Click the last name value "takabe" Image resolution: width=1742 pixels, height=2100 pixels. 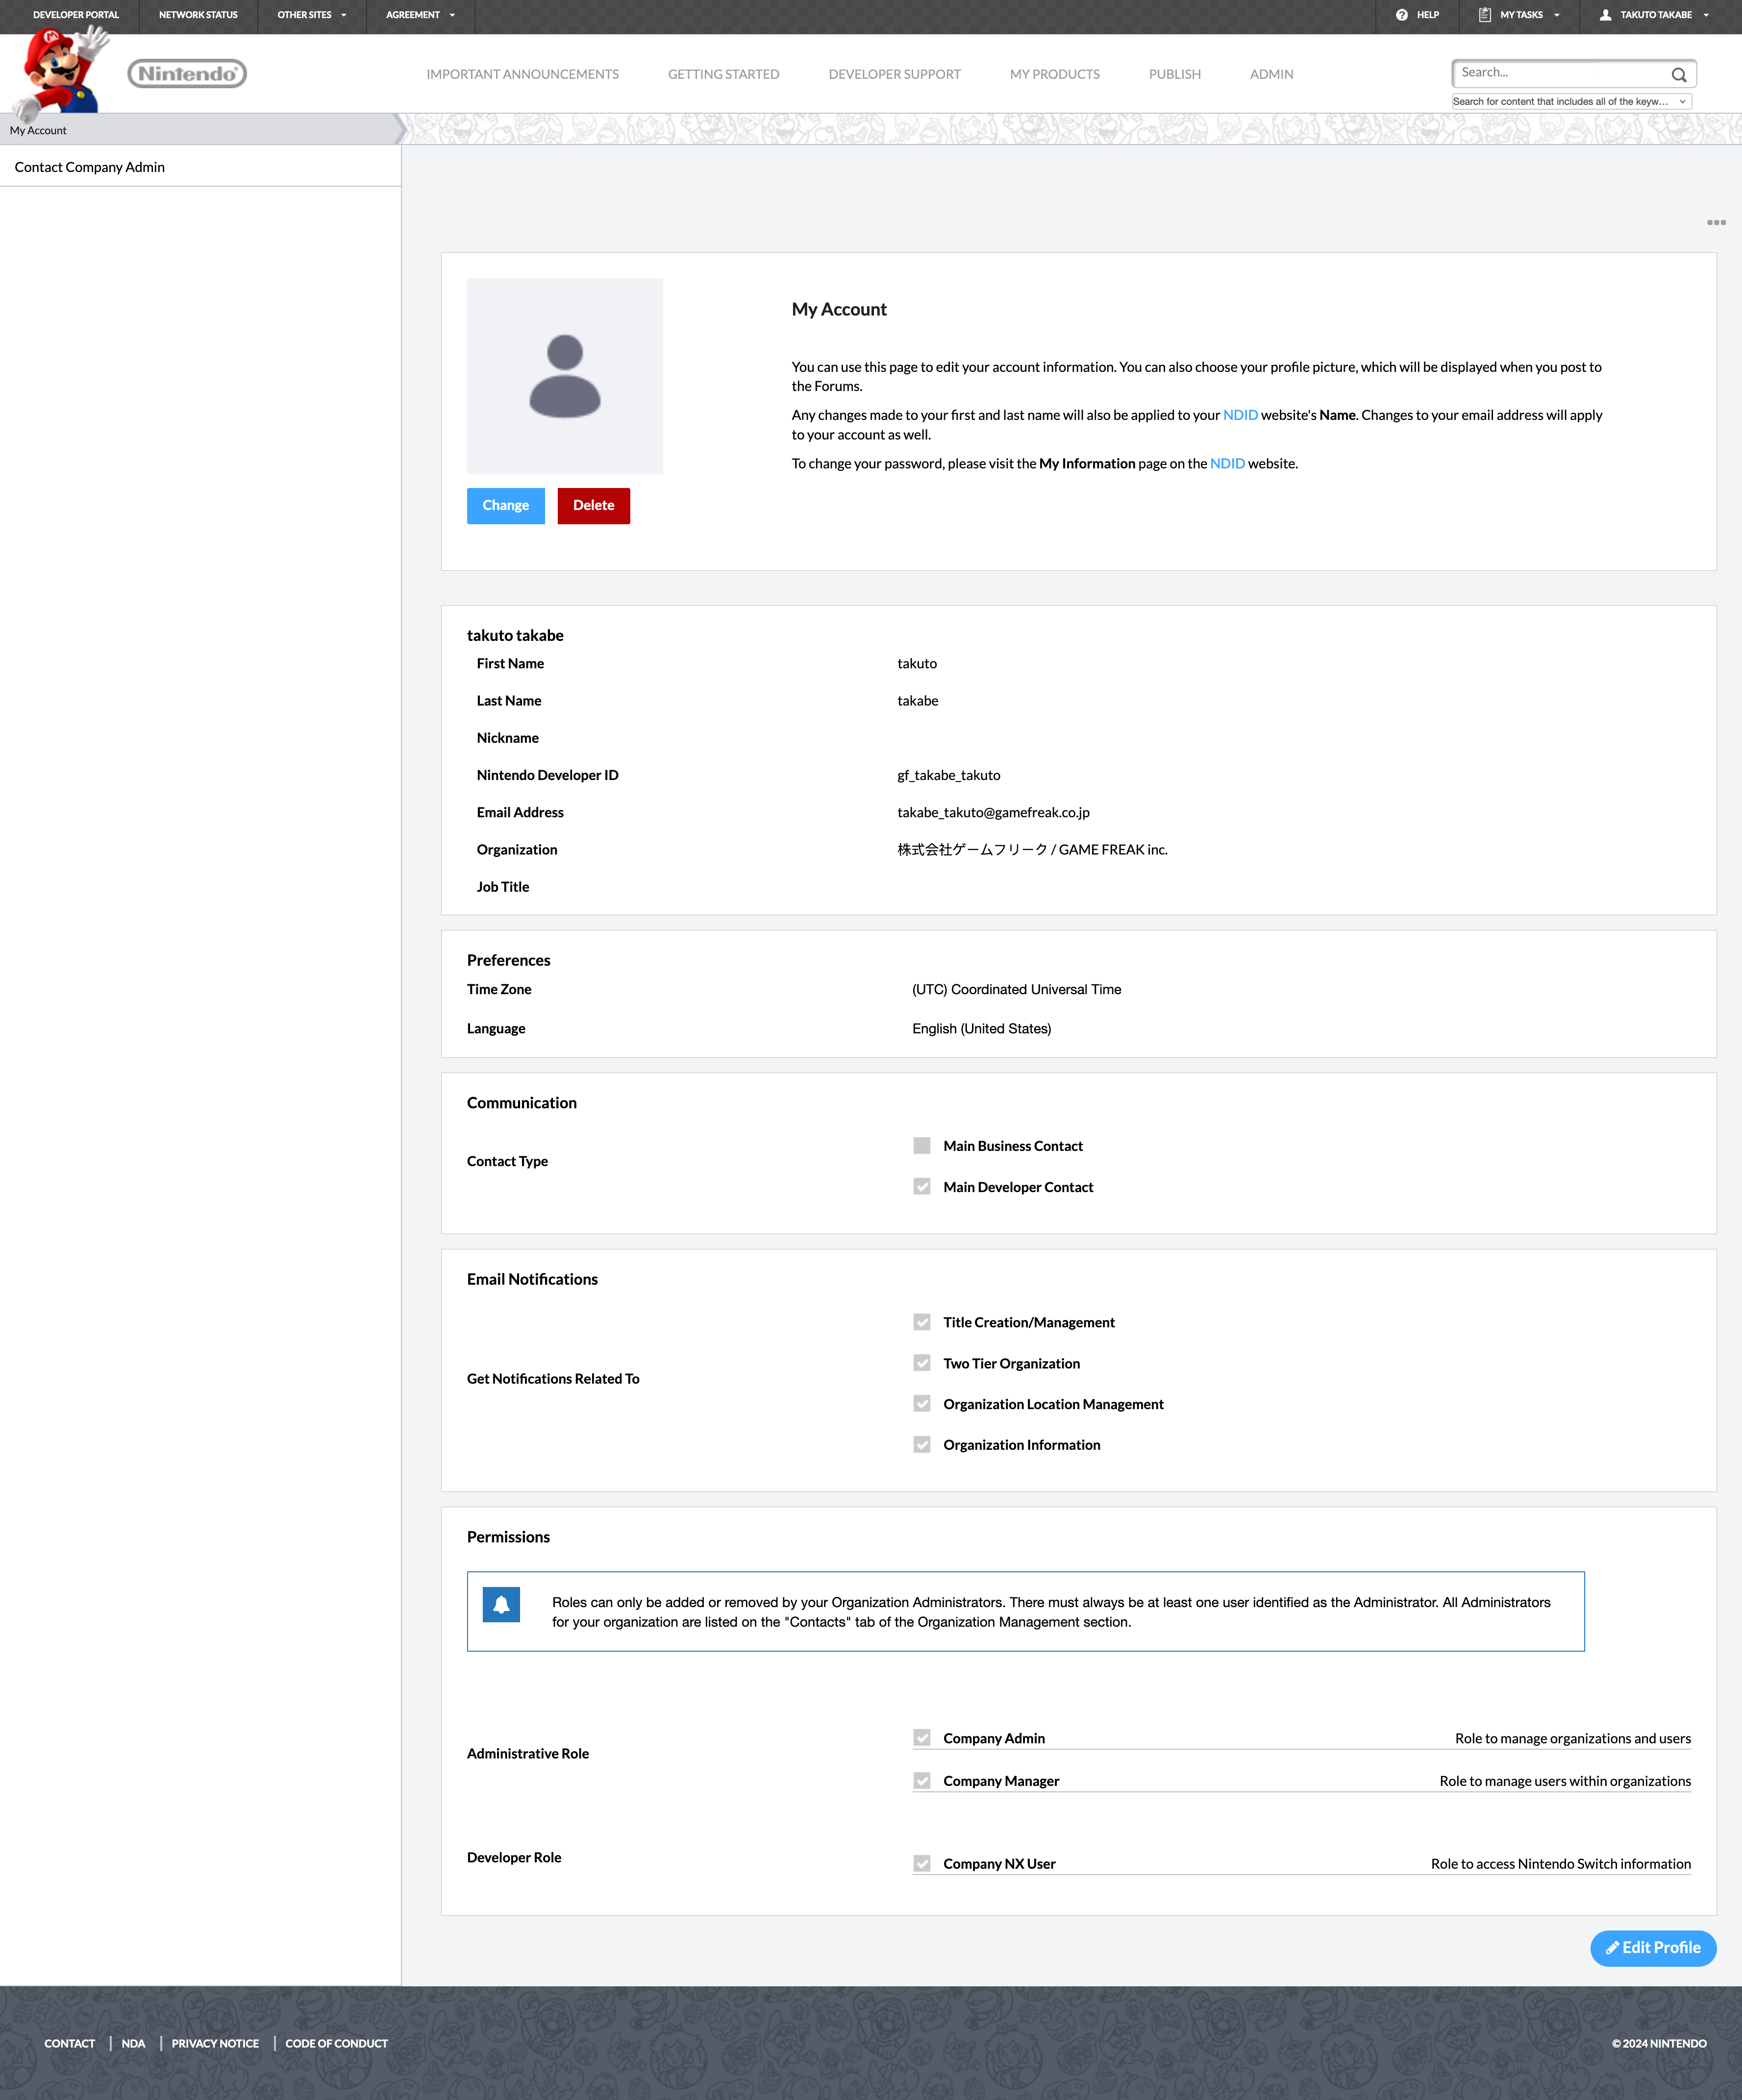click(918, 701)
